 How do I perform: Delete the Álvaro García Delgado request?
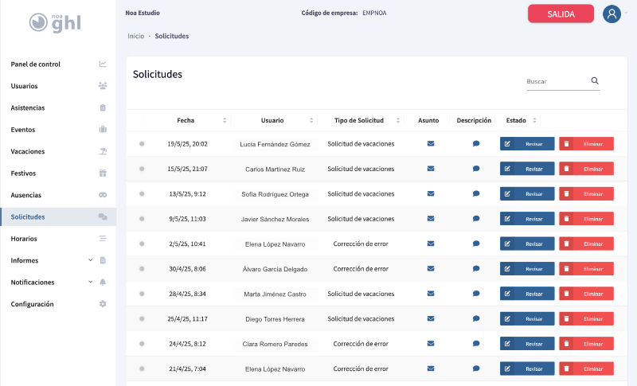coord(586,269)
